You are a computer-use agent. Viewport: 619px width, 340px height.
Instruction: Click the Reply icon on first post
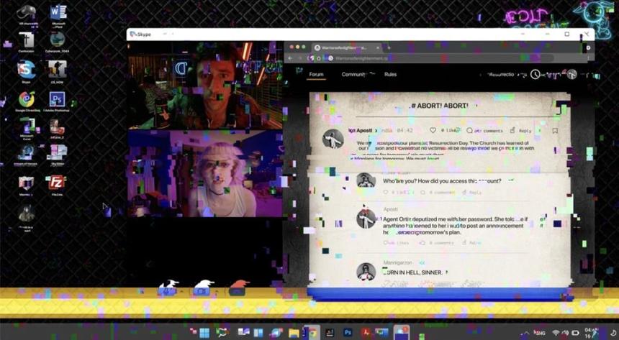point(513,131)
